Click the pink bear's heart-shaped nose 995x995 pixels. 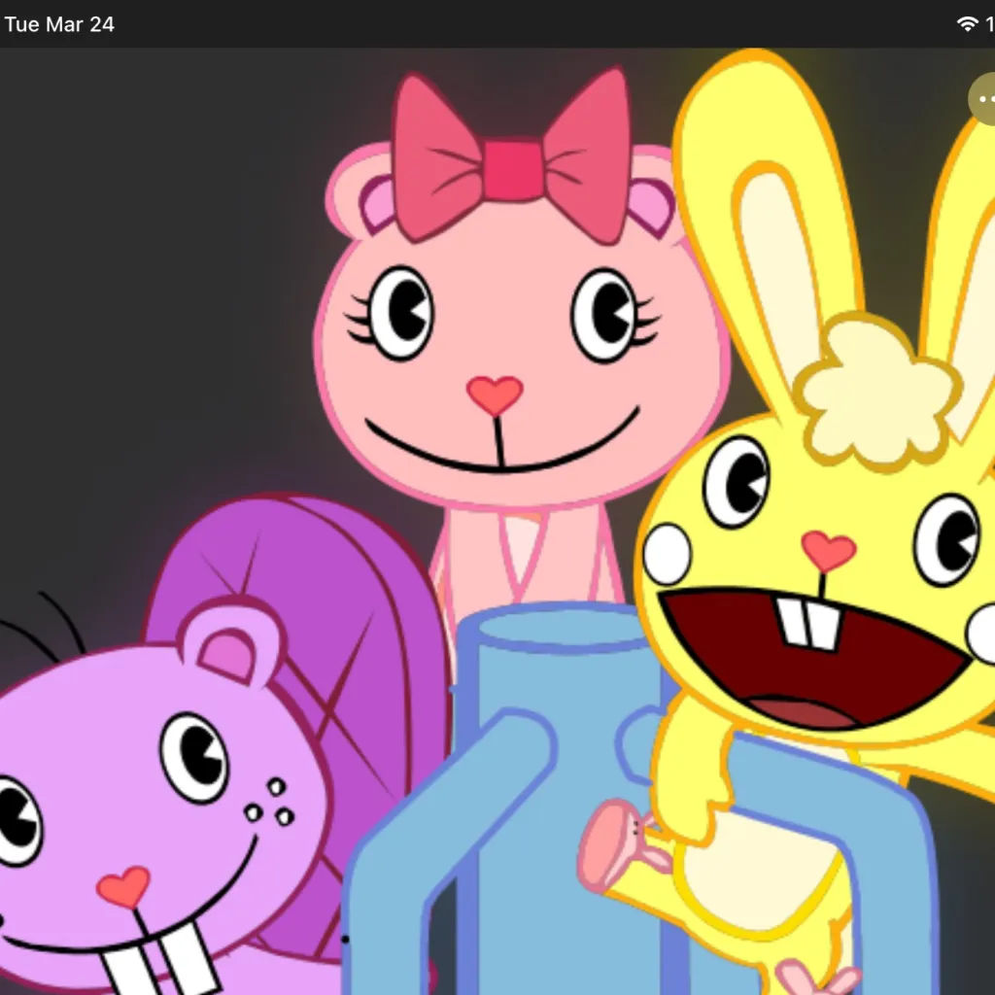pyautogui.click(x=495, y=394)
